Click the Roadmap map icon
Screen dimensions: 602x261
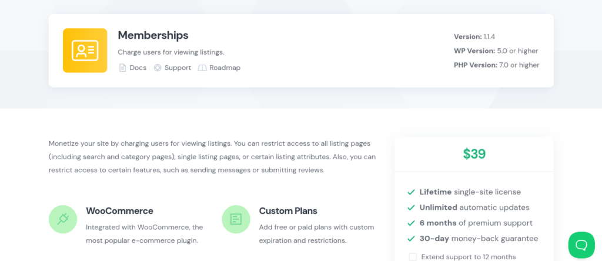coord(202,68)
